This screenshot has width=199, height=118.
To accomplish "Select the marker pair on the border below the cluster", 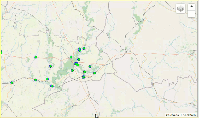I will coord(83,77).
